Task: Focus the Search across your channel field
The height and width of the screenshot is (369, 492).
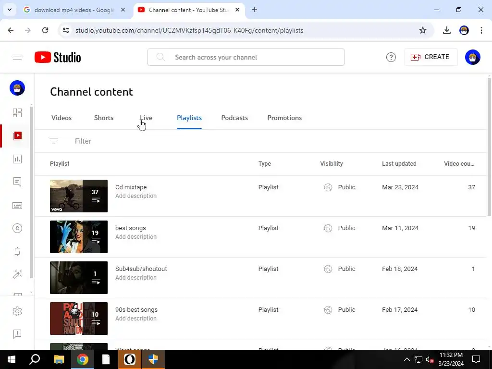Action: tap(246, 57)
